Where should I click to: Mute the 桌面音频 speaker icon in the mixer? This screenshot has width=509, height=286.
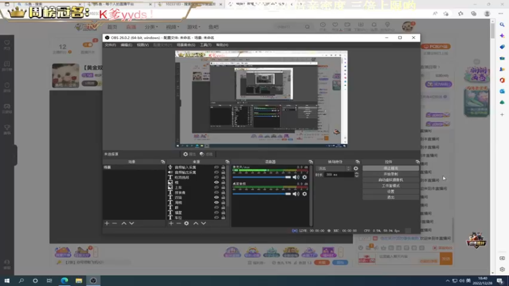click(x=296, y=194)
